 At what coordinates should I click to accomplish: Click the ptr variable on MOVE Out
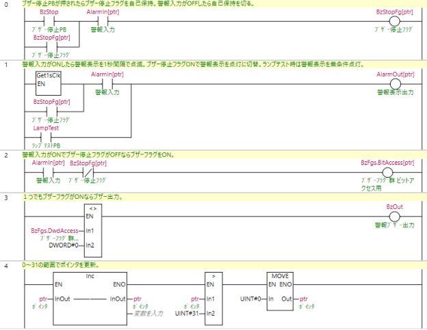304,299
